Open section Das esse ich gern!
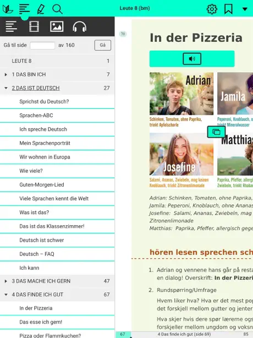 (x=57, y=322)
